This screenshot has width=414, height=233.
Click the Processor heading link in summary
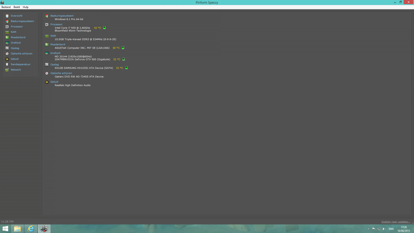click(57, 25)
